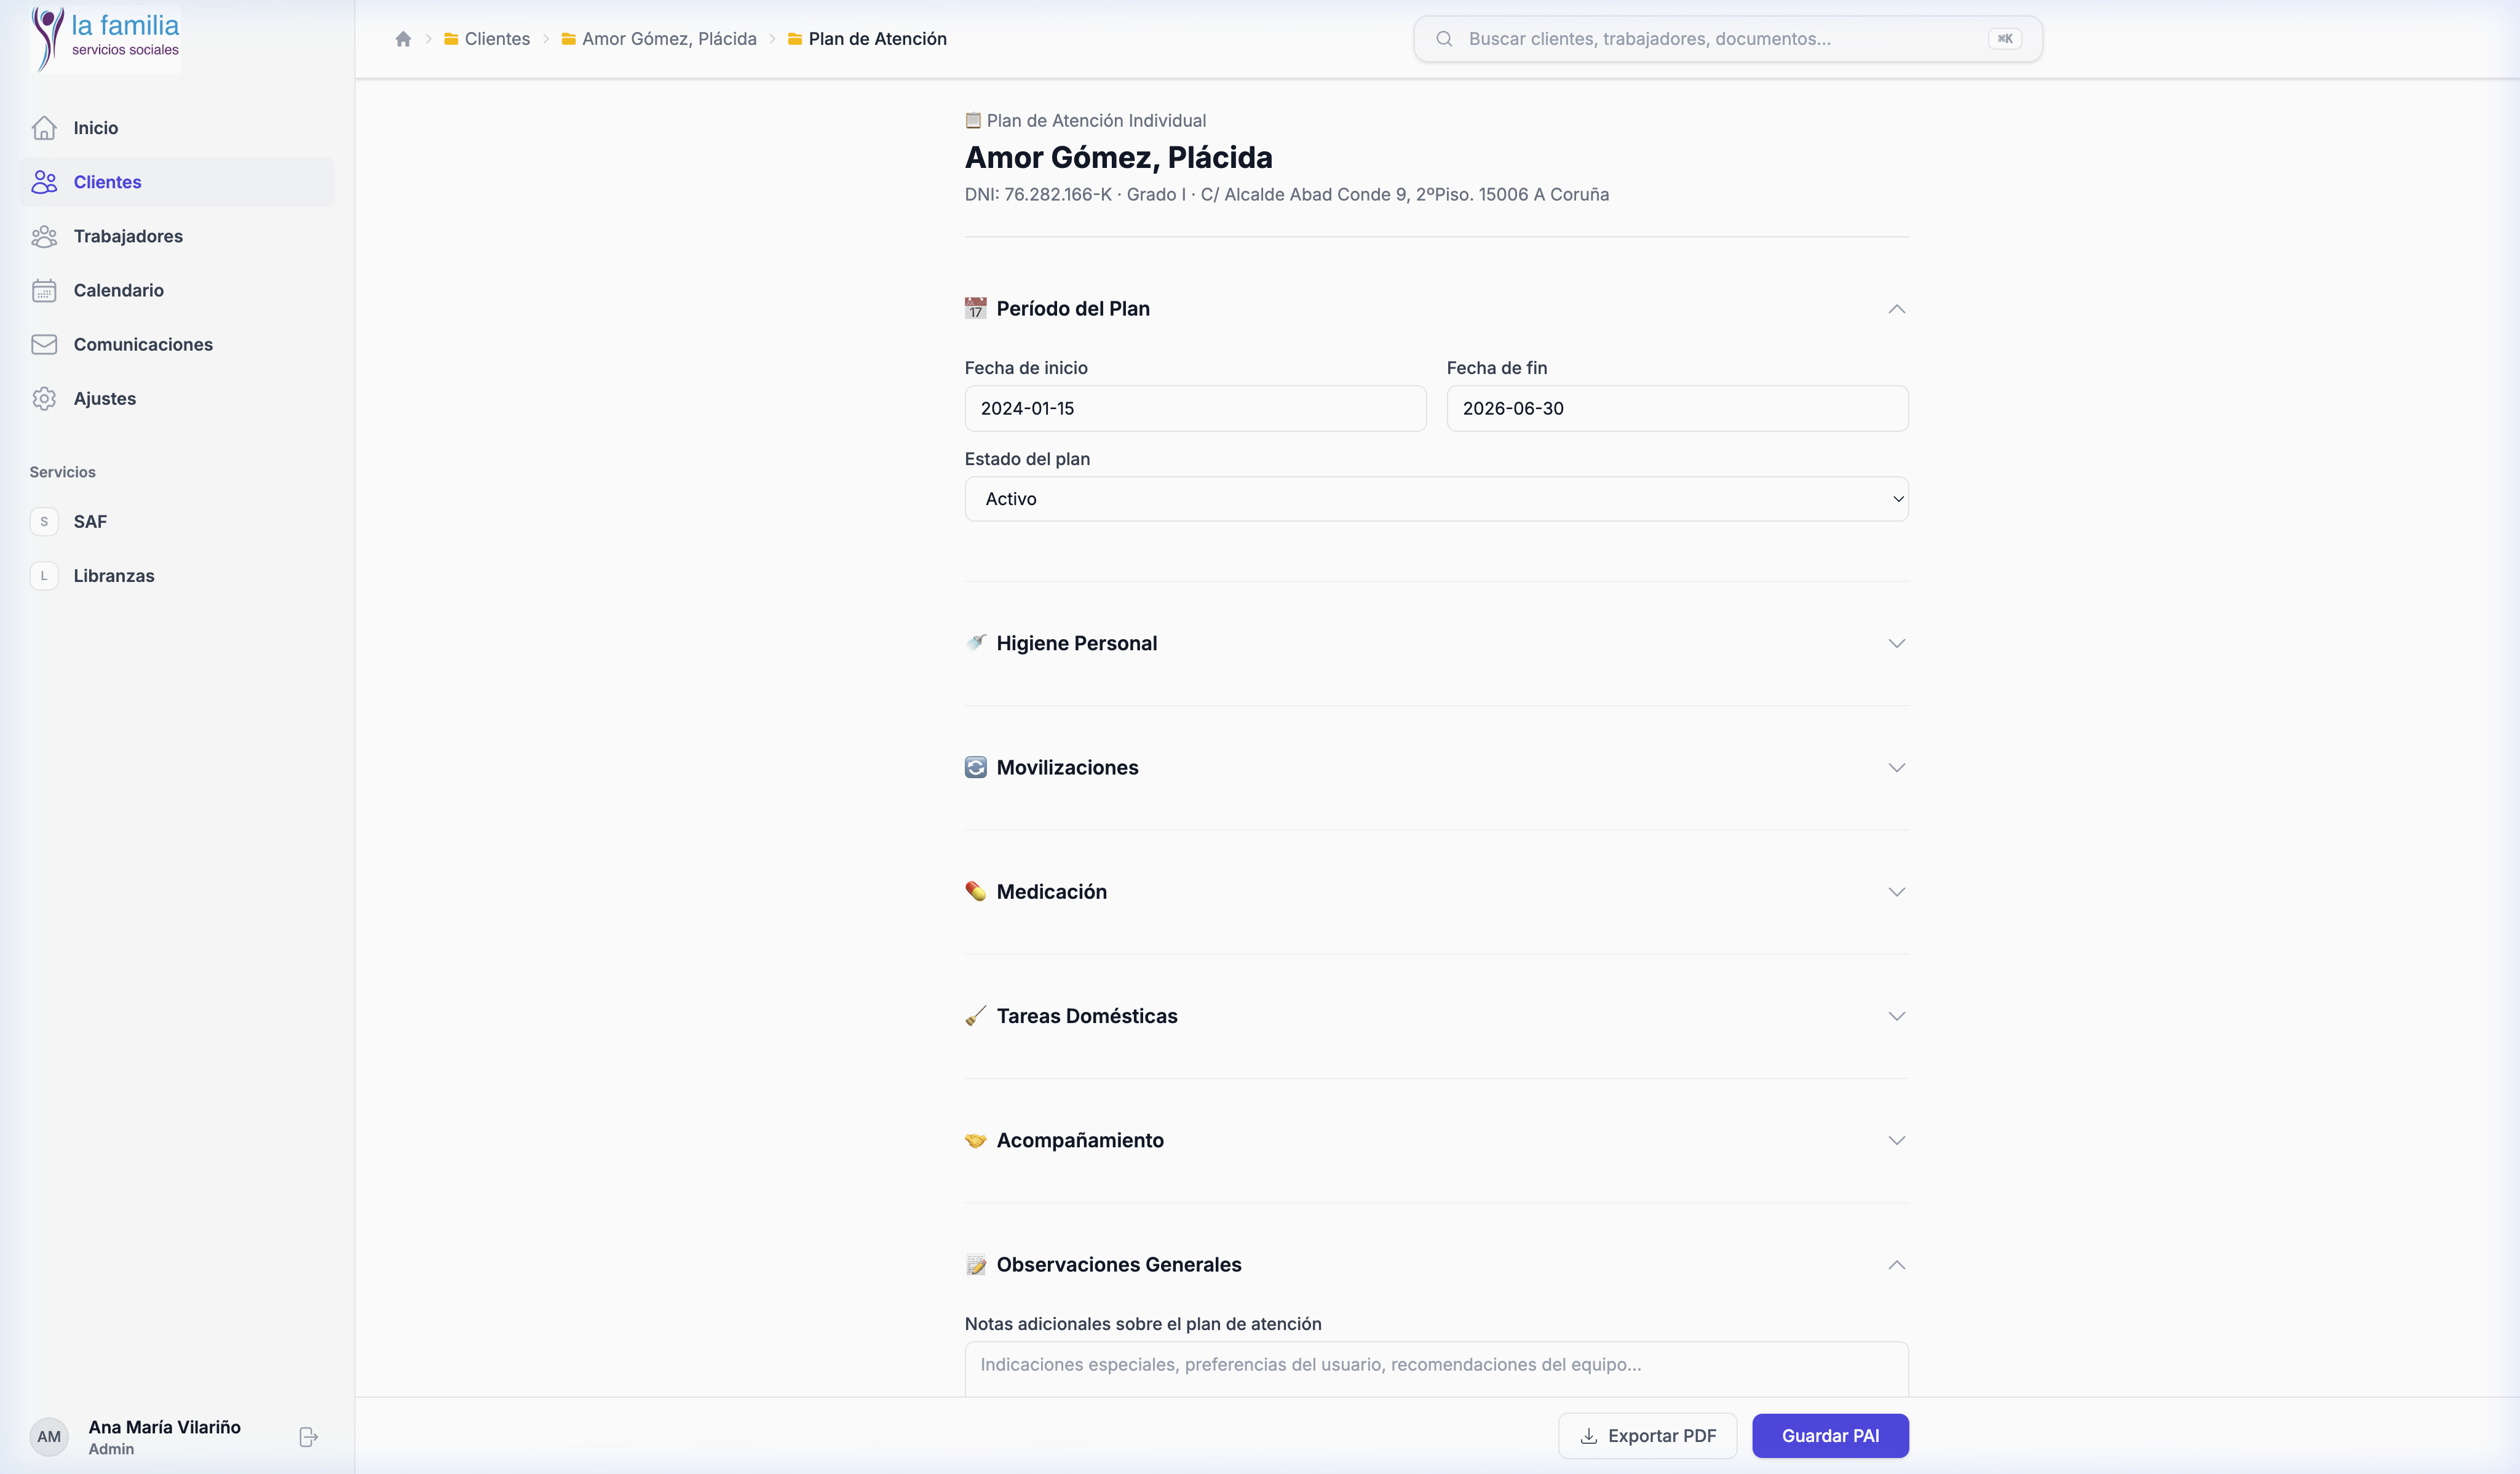Click the SAF service badge icon
Screen dimensions: 2520x1474
click(44, 521)
